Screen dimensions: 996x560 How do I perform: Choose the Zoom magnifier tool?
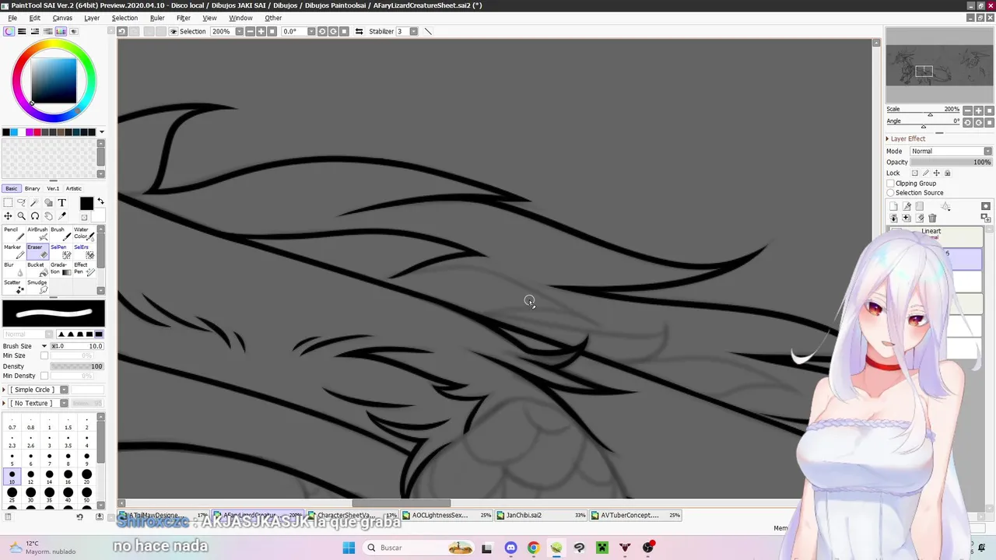[x=21, y=216]
